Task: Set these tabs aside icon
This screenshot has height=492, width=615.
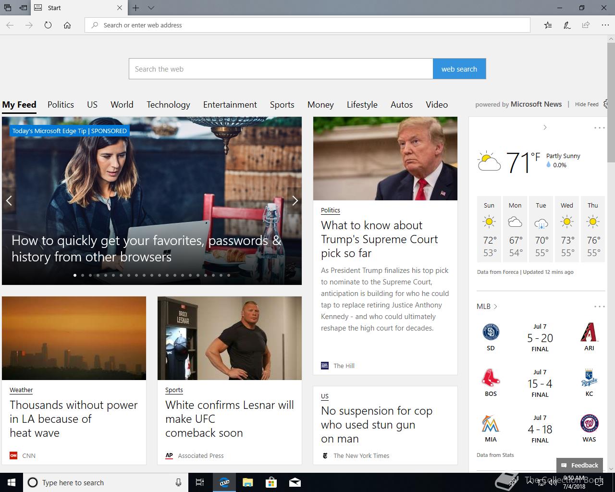Action: click(x=23, y=8)
